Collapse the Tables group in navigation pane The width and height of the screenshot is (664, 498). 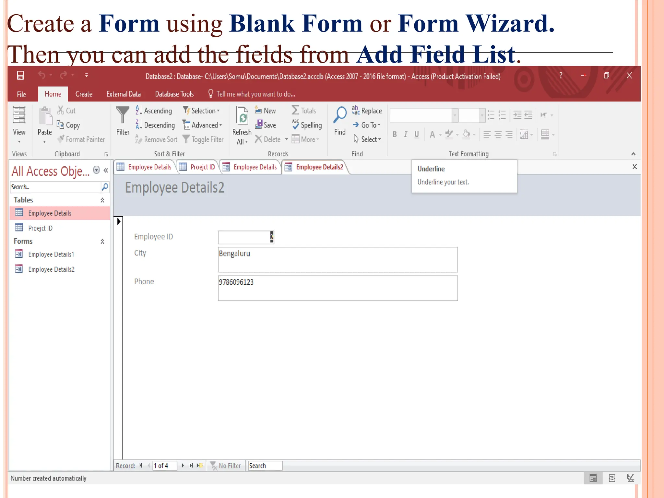(102, 200)
